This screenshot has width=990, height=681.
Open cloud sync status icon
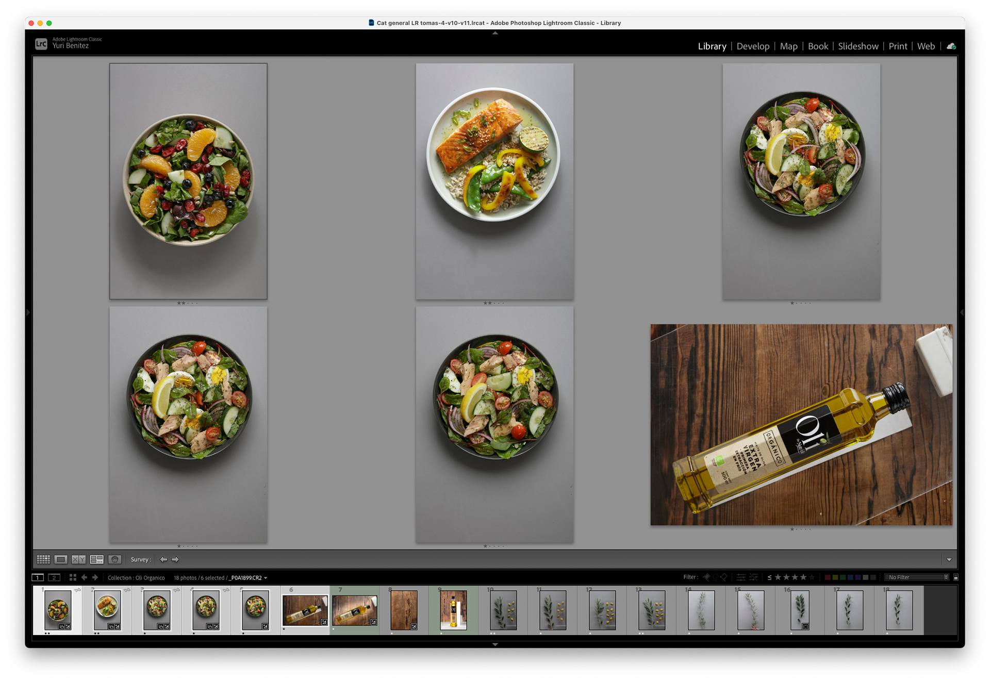pos(951,46)
